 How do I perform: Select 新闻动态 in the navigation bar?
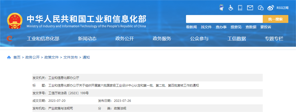(87, 39)
